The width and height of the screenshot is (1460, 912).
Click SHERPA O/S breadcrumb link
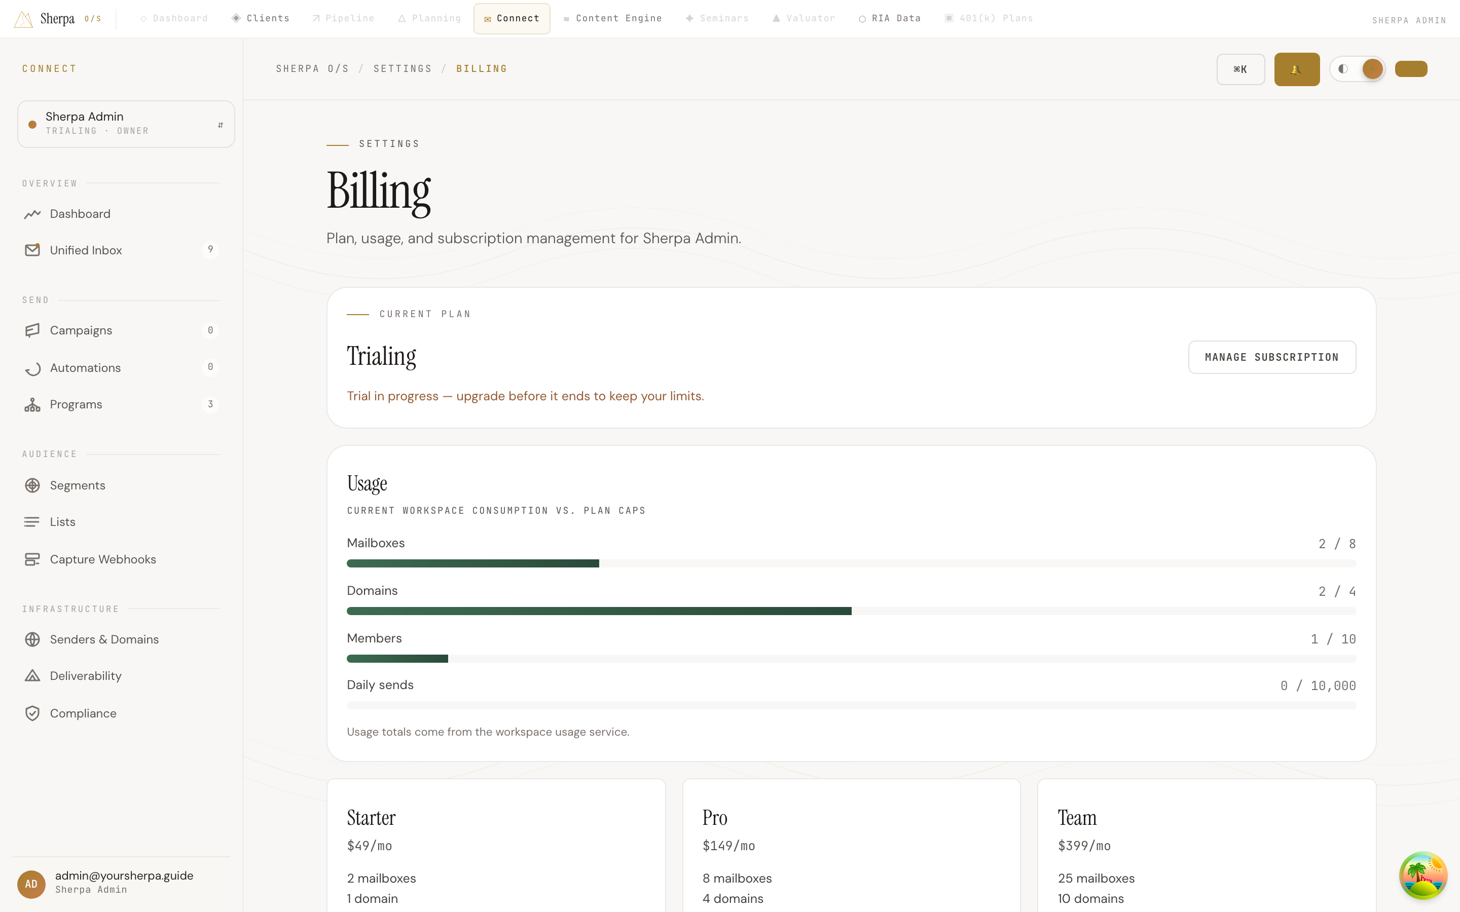tap(312, 69)
